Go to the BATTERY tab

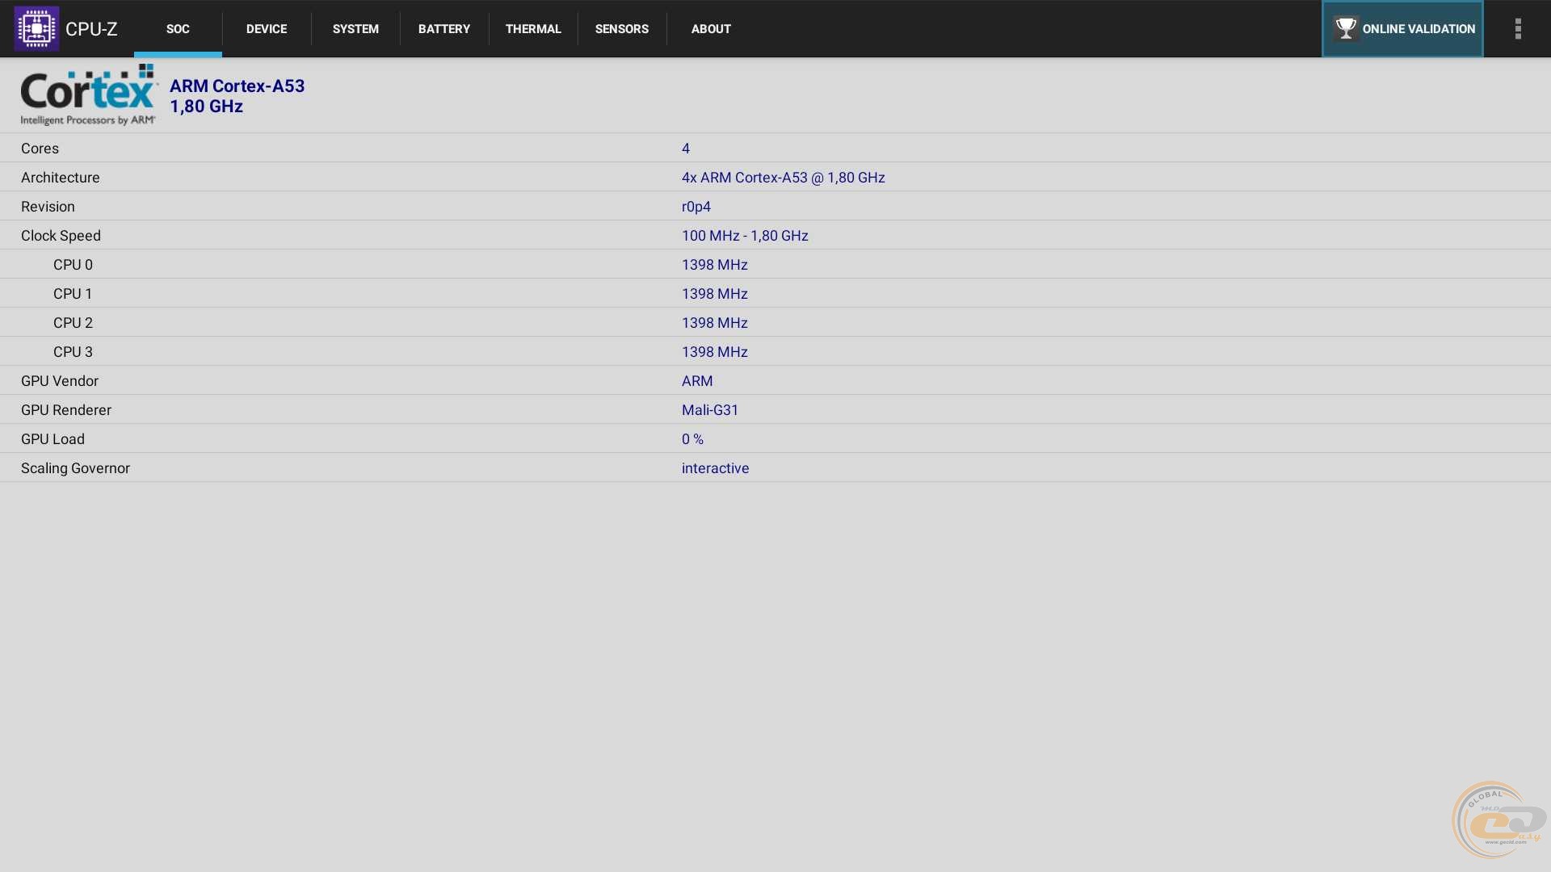[x=444, y=29]
